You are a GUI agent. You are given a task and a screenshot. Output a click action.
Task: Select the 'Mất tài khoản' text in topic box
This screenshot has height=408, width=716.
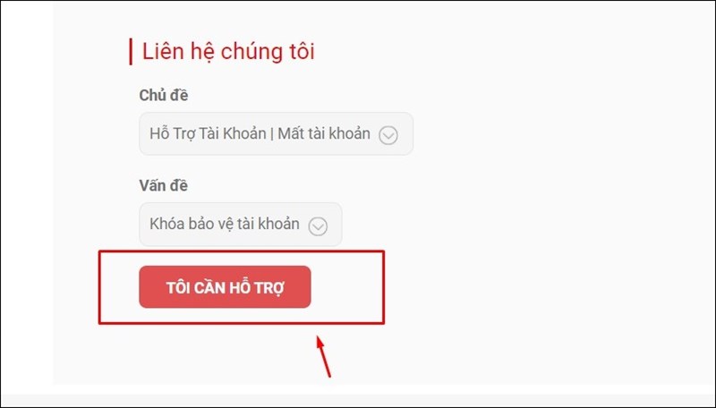tap(324, 133)
